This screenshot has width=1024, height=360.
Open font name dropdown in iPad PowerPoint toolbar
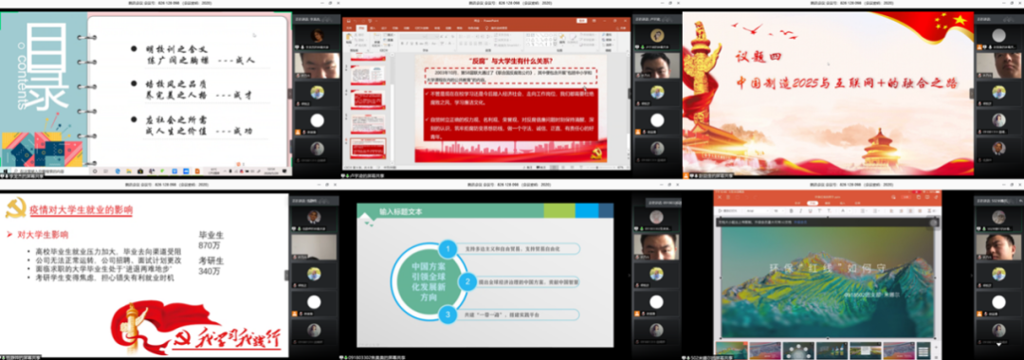(x=757, y=210)
